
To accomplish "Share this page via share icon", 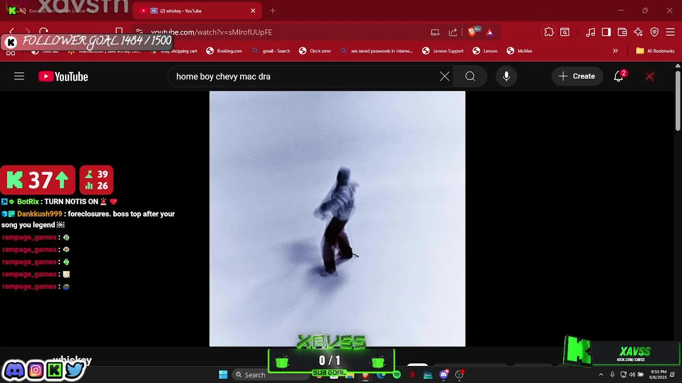I will point(453,32).
